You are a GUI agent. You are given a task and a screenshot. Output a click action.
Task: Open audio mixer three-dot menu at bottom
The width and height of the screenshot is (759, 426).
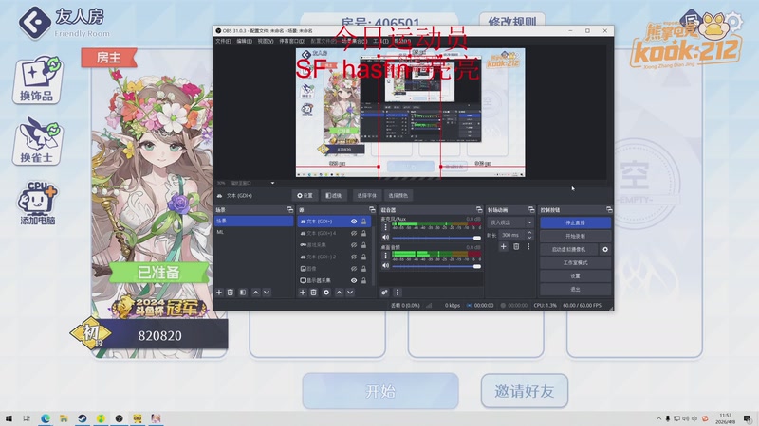click(x=398, y=293)
